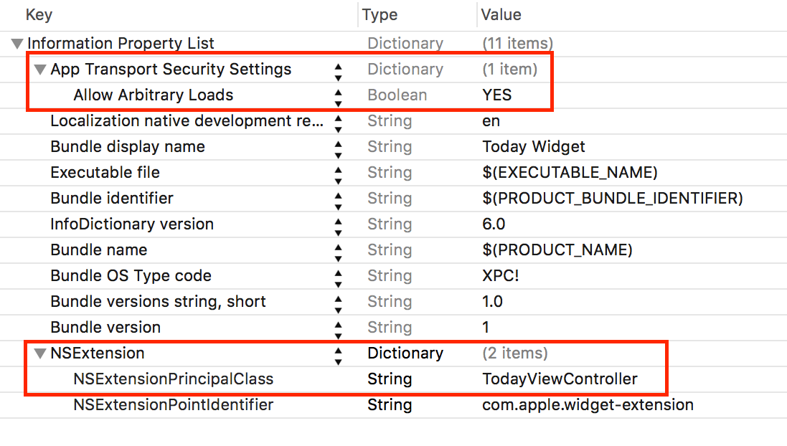Click the com.apple.widget-extension value
The height and width of the screenshot is (446, 787).
click(x=588, y=405)
